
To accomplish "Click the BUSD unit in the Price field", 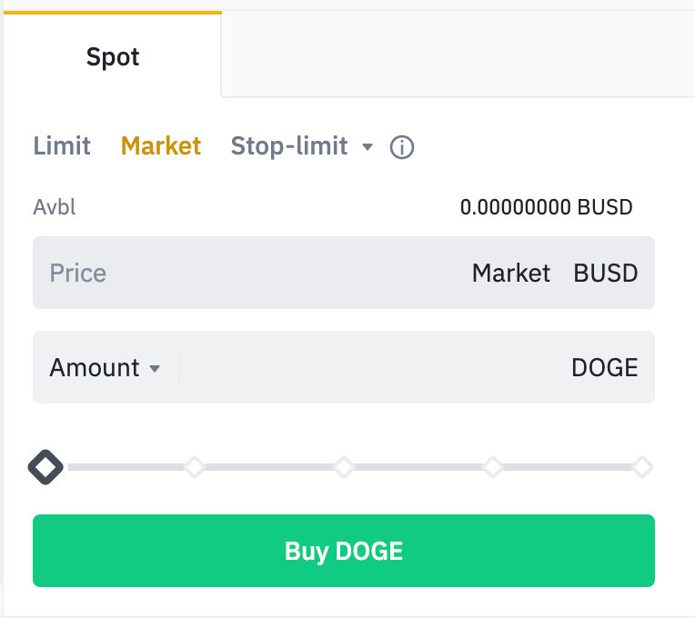I will click(x=606, y=274).
